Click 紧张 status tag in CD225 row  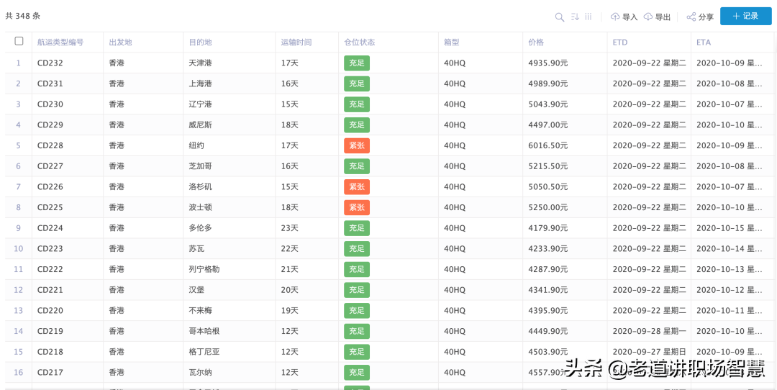click(357, 207)
